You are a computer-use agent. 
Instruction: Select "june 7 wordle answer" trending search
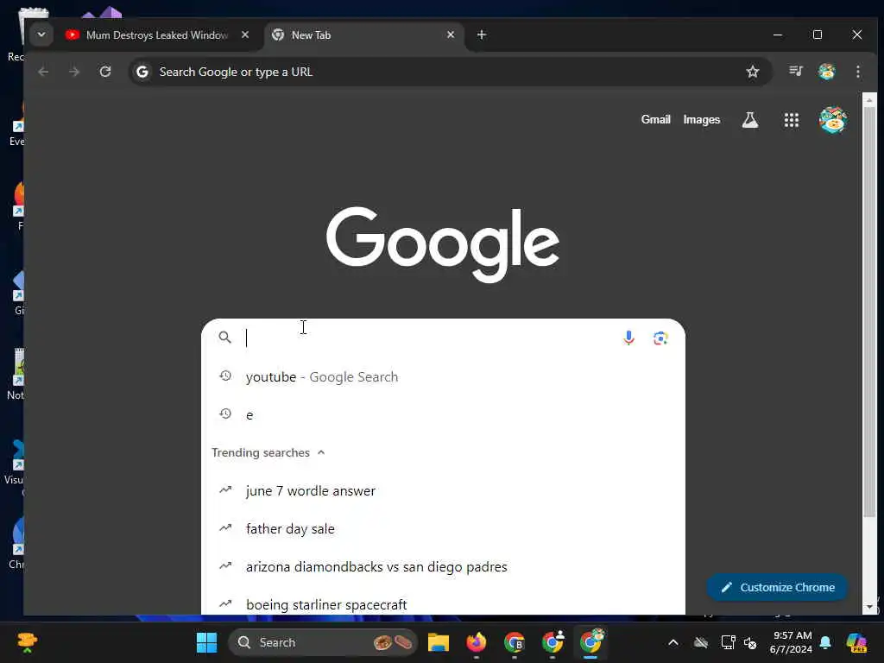point(443,490)
